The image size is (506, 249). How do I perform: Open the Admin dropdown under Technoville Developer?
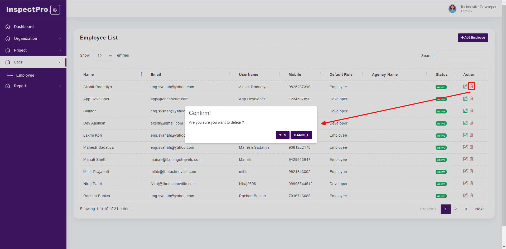466,11
